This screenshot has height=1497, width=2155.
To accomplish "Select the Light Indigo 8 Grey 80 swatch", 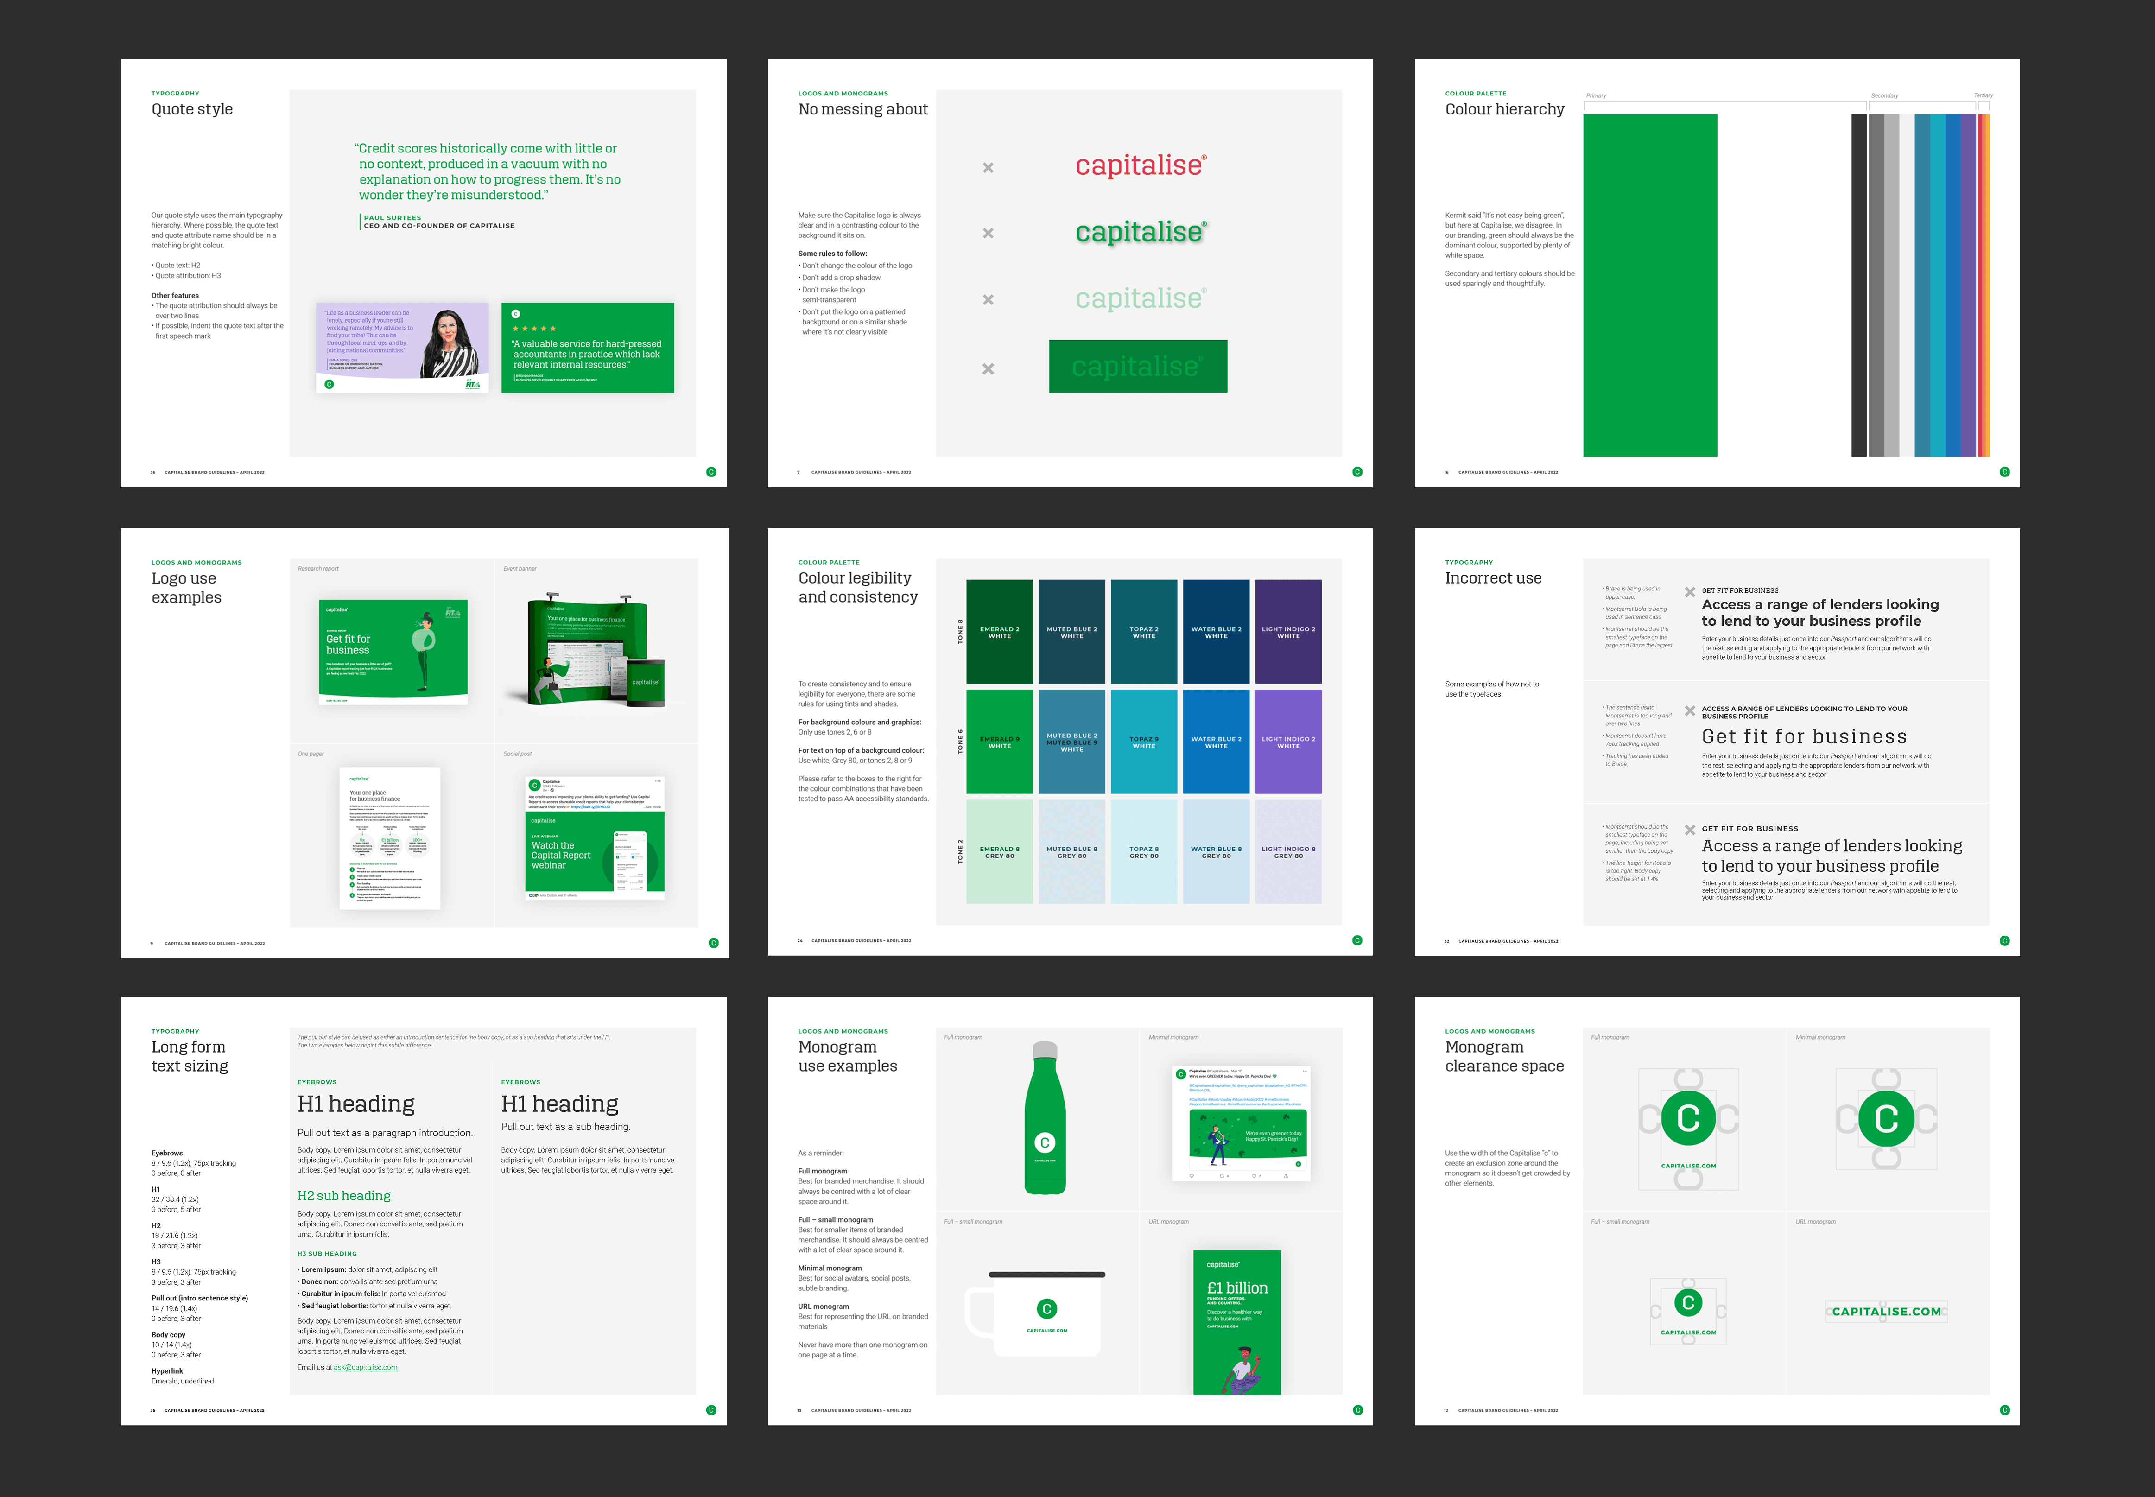I will point(1287,852).
